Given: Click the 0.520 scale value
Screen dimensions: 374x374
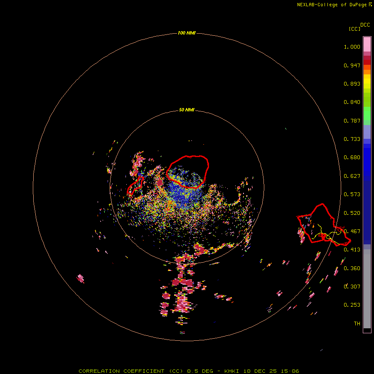Looking at the screenshot, I should click(x=352, y=213).
